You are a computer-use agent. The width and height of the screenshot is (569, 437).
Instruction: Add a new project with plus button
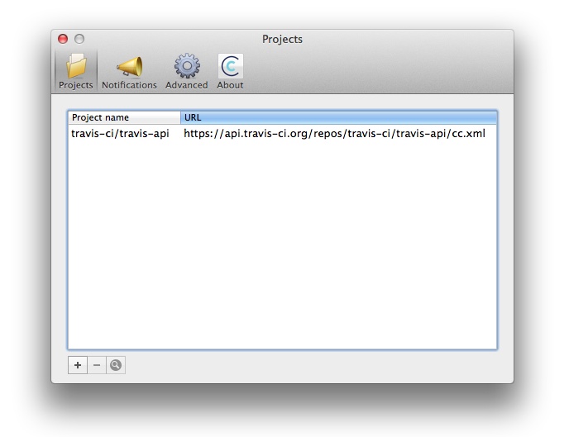point(78,365)
